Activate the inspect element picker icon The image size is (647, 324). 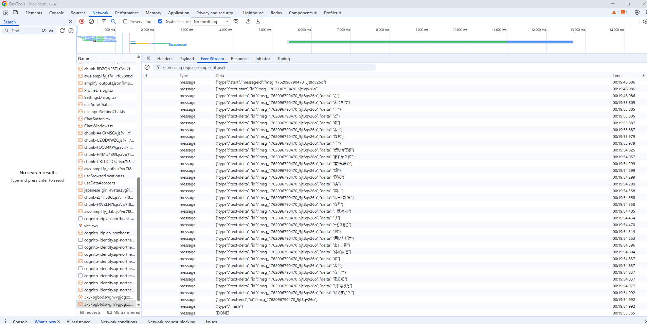(5, 13)
